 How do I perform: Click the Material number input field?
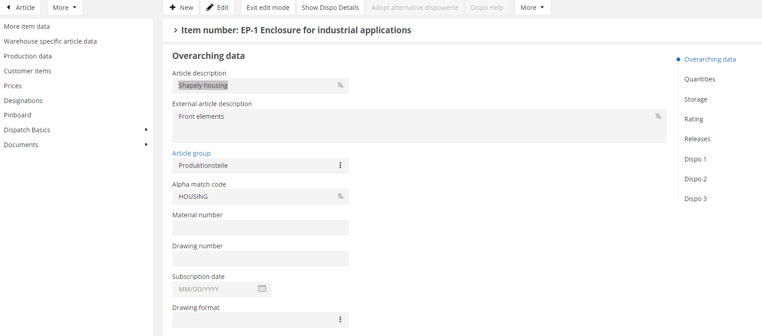pyautogui.click(x=260, y=227)
